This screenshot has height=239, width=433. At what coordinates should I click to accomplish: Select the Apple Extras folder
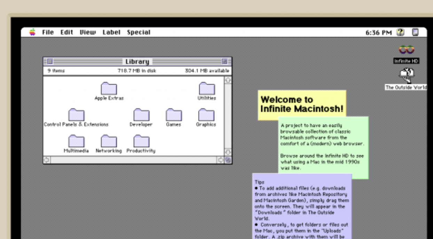109,88
